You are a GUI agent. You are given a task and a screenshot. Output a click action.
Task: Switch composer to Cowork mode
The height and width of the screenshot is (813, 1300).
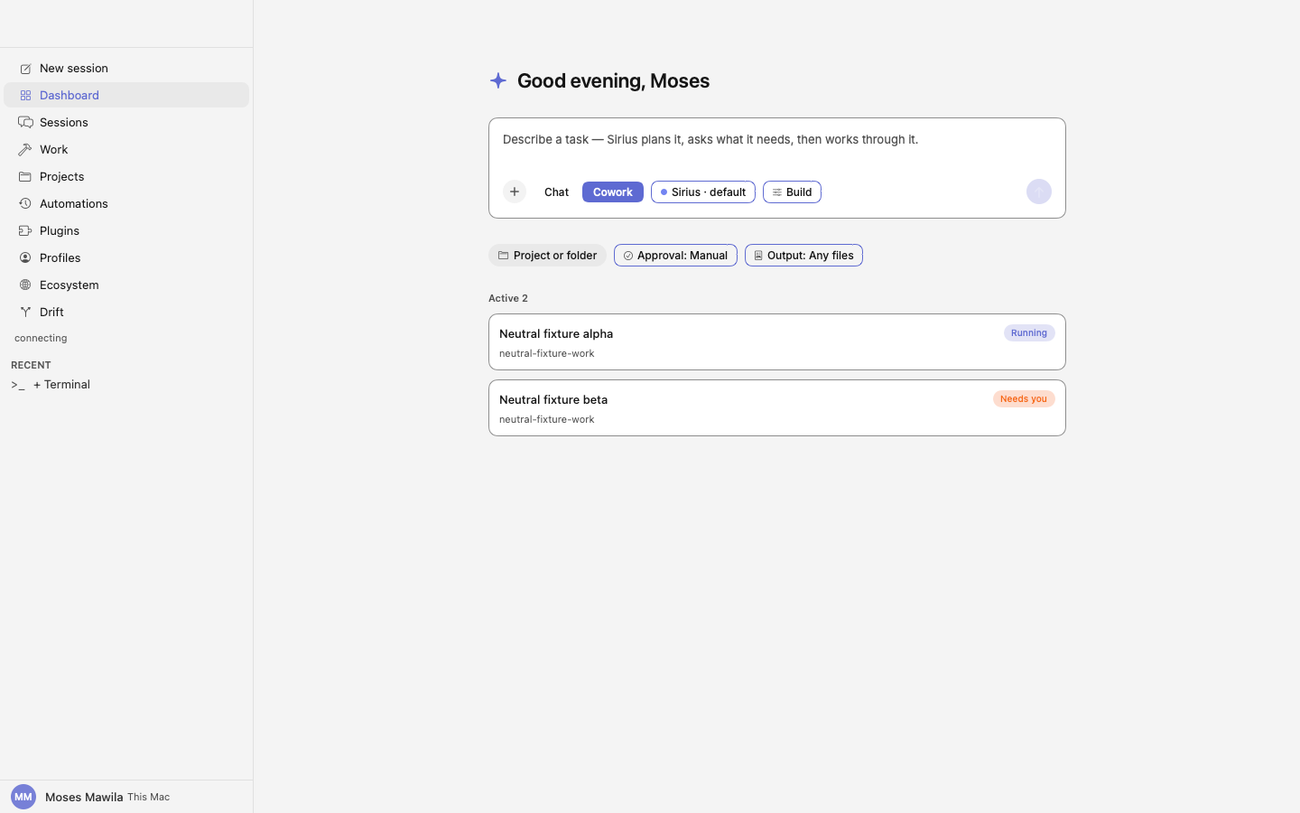pyautogui.click(x=613, y=192)
